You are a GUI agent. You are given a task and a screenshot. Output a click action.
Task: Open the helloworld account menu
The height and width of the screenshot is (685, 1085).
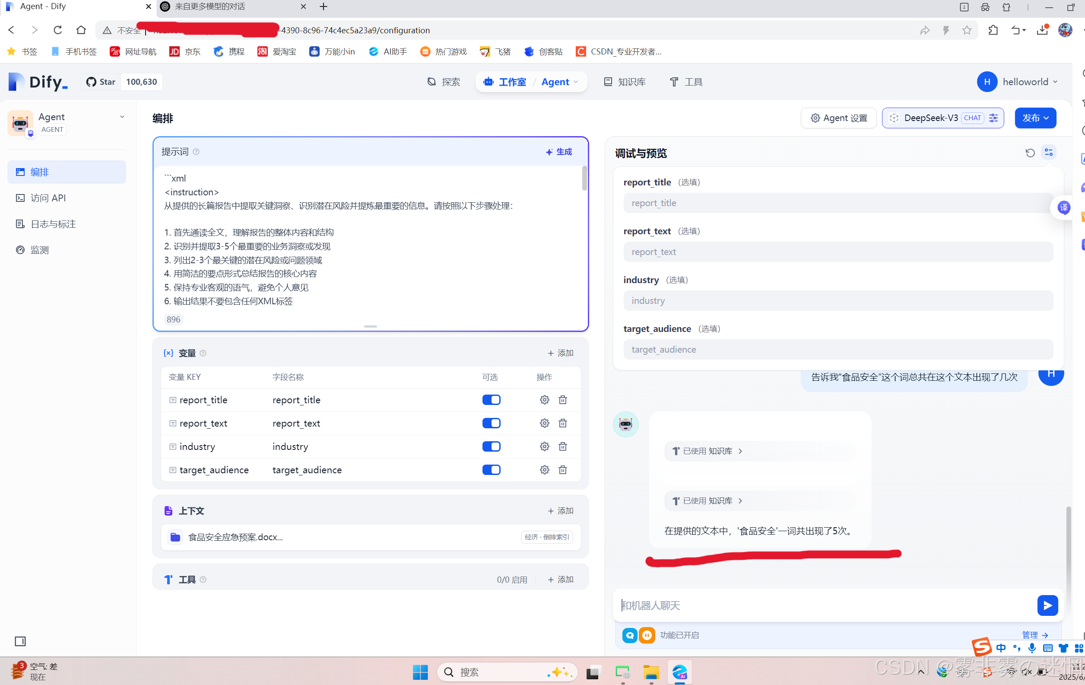(1017, 82)
